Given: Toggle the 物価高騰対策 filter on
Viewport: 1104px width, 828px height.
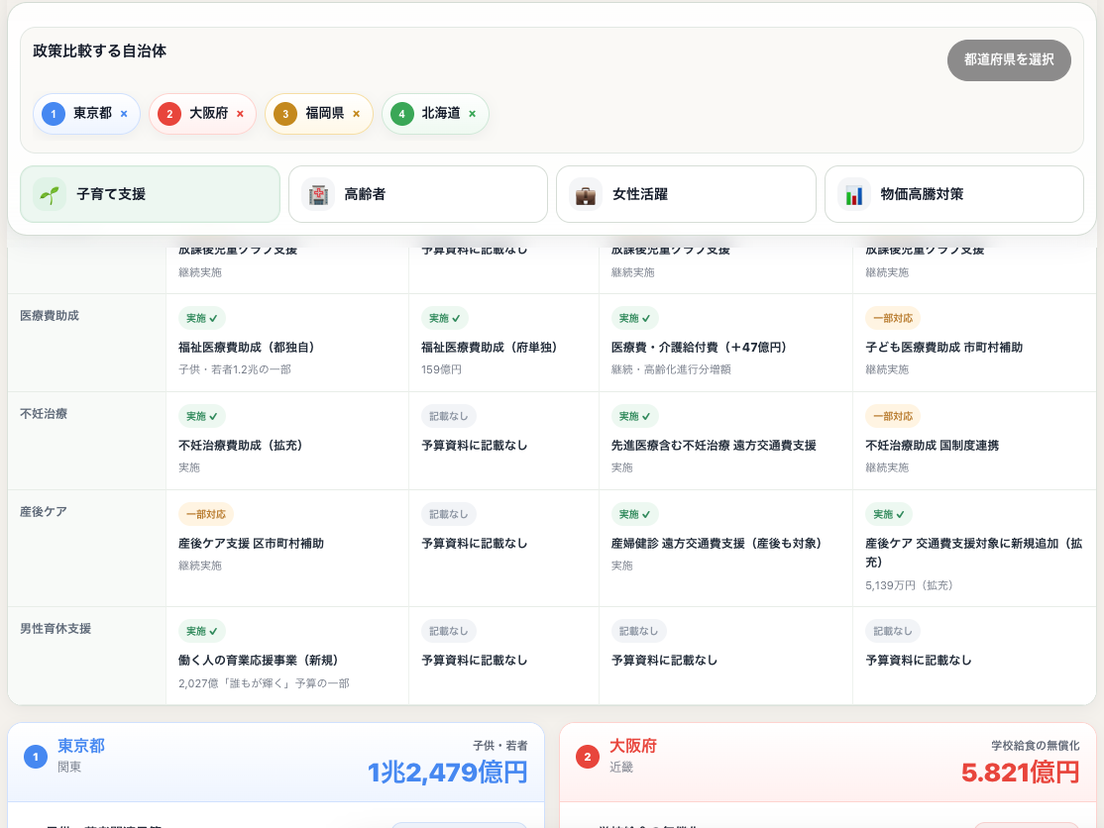Looking at the screenshot, I should pos(953,194).
